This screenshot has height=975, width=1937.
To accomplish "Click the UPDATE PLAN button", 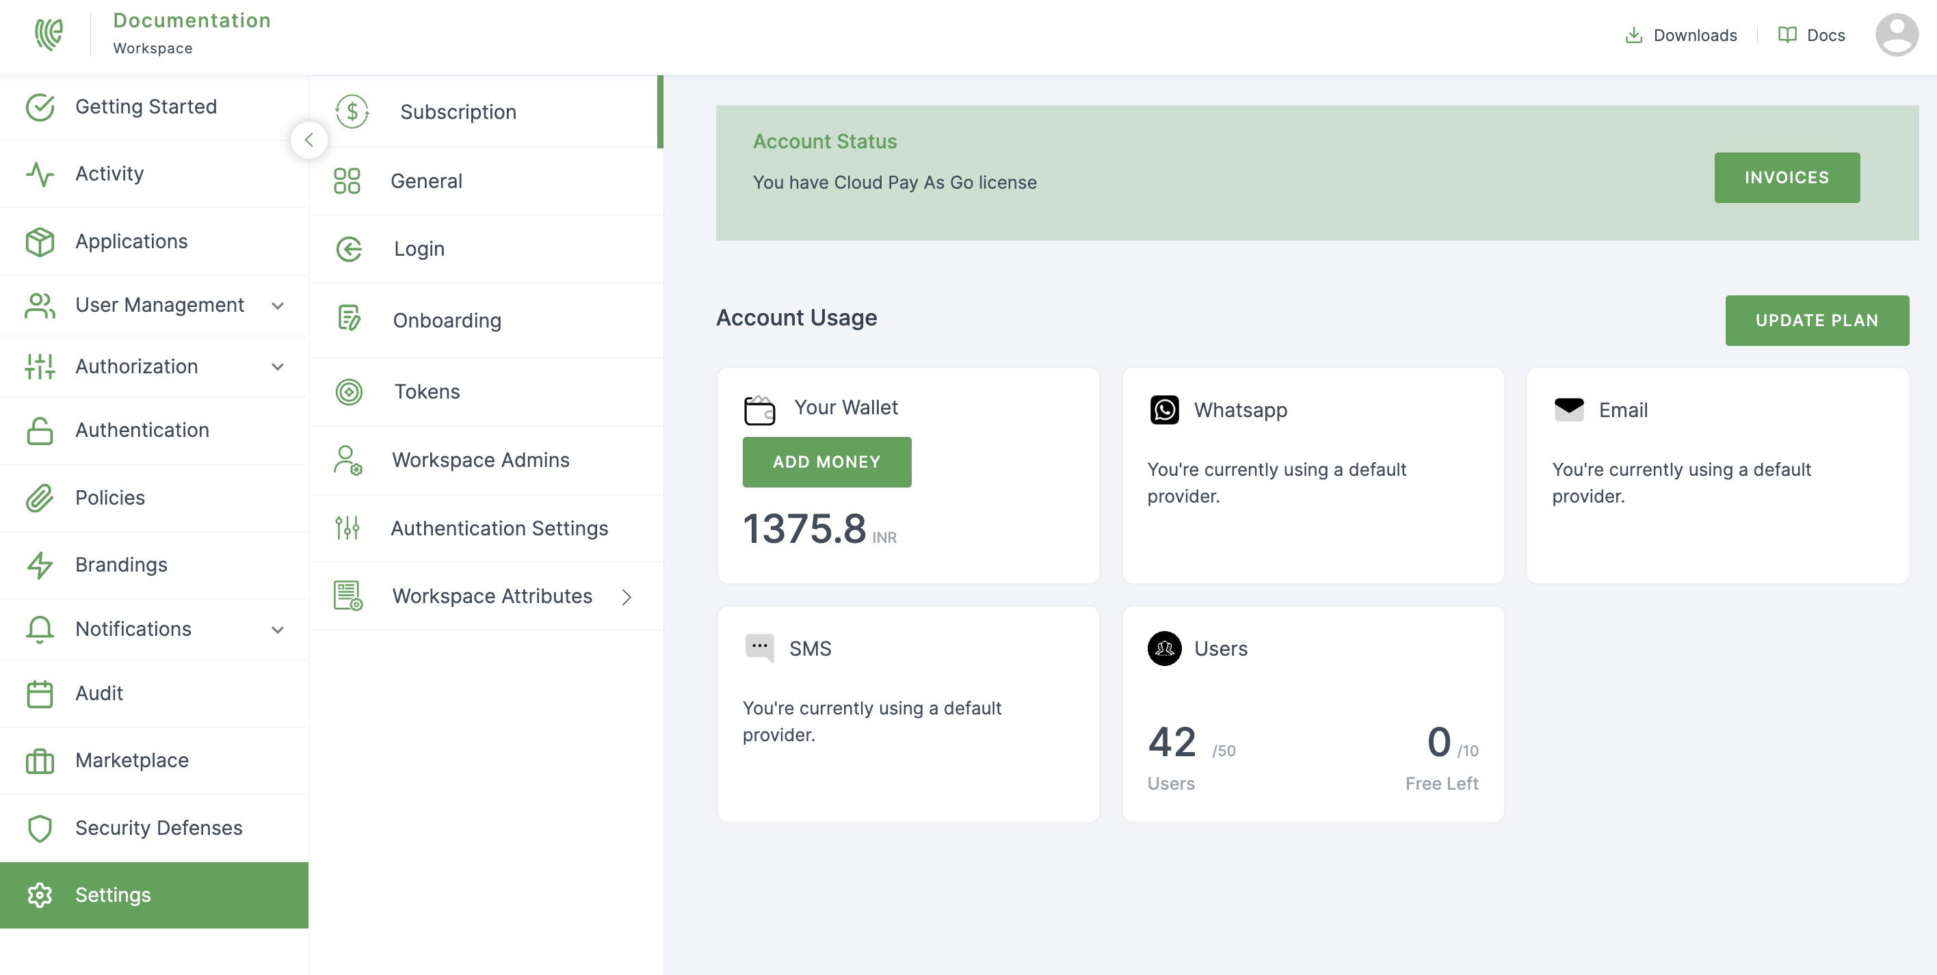I will click(x=1817, y=321).
